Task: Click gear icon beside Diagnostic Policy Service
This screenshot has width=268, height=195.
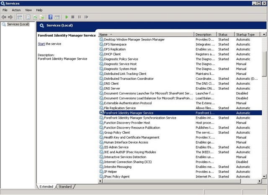Action: (101, 59)
